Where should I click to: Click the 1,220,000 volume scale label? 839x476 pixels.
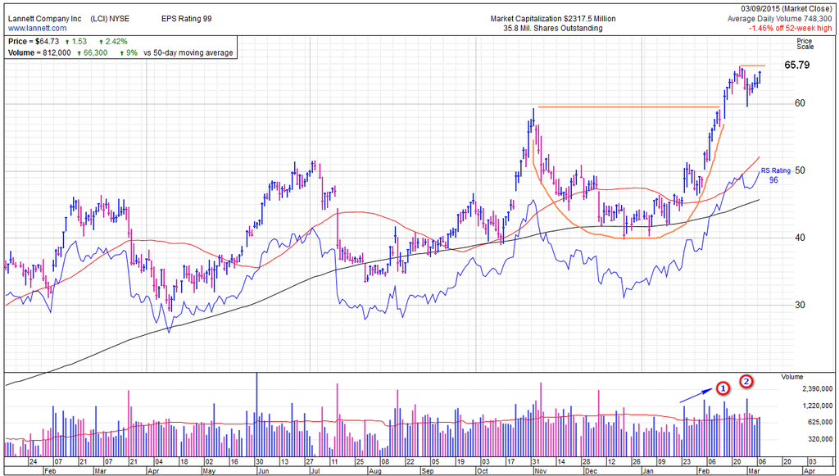click(818, 406)
